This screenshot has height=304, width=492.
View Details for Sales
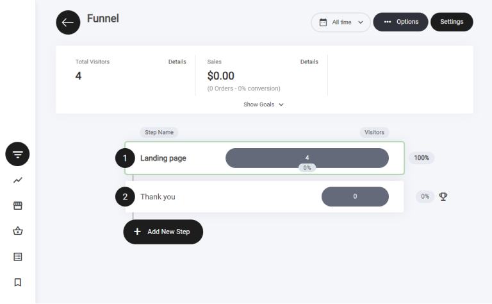click(x=309, y=62)
